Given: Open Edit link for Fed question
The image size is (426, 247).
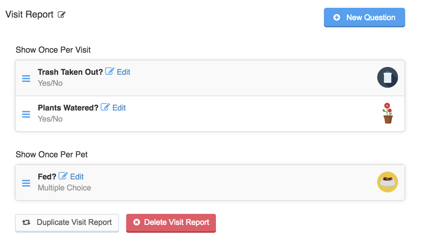Looking at the screenshot, I should coord(77,176).
